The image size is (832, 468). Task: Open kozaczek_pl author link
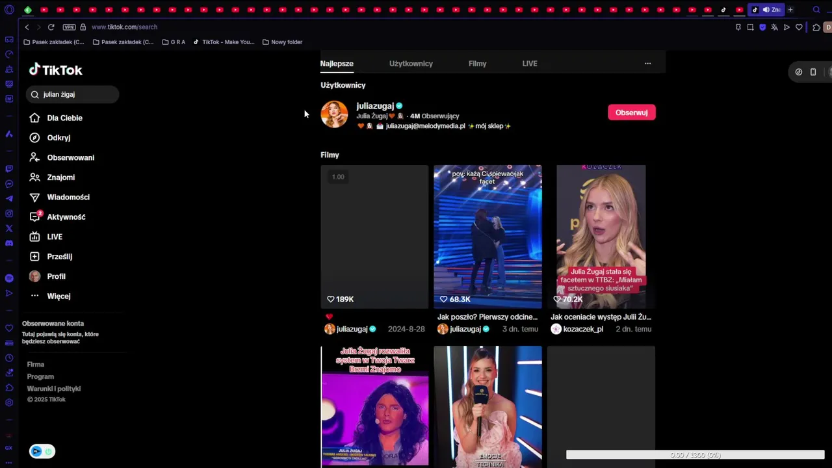click(x=583, y=330)
